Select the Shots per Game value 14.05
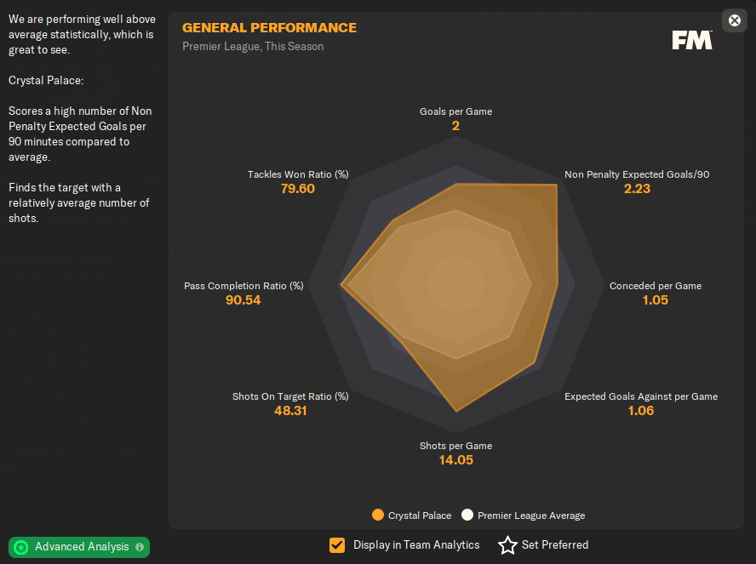756x564 pixels. [455, 460]
